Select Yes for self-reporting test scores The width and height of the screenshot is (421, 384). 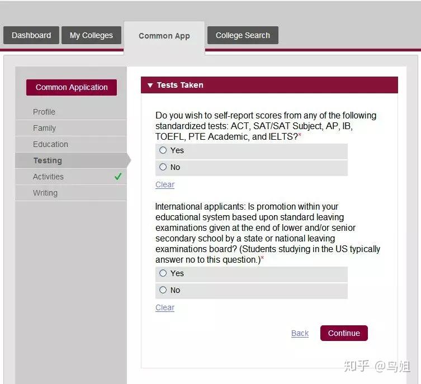point(163,150)
